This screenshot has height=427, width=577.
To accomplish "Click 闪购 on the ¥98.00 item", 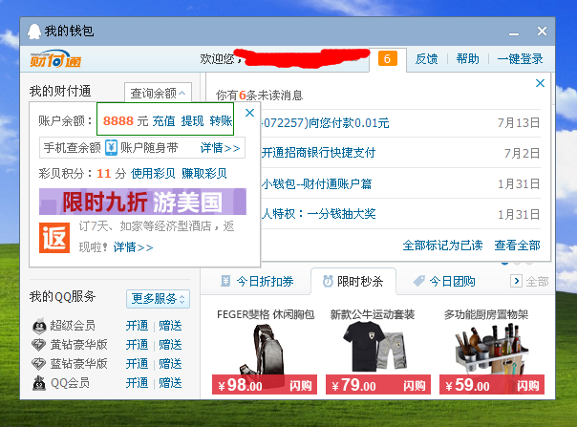I will [301, 385].
